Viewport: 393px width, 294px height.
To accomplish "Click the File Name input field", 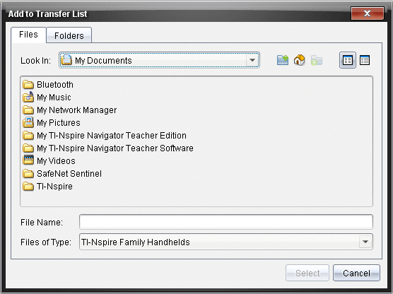I will click(225, 222).
